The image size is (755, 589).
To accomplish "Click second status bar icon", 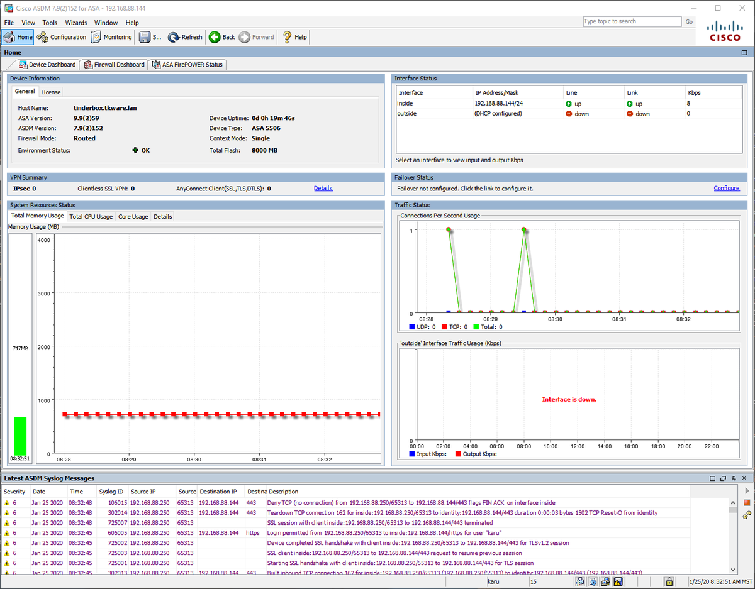I will click(593, 581).
